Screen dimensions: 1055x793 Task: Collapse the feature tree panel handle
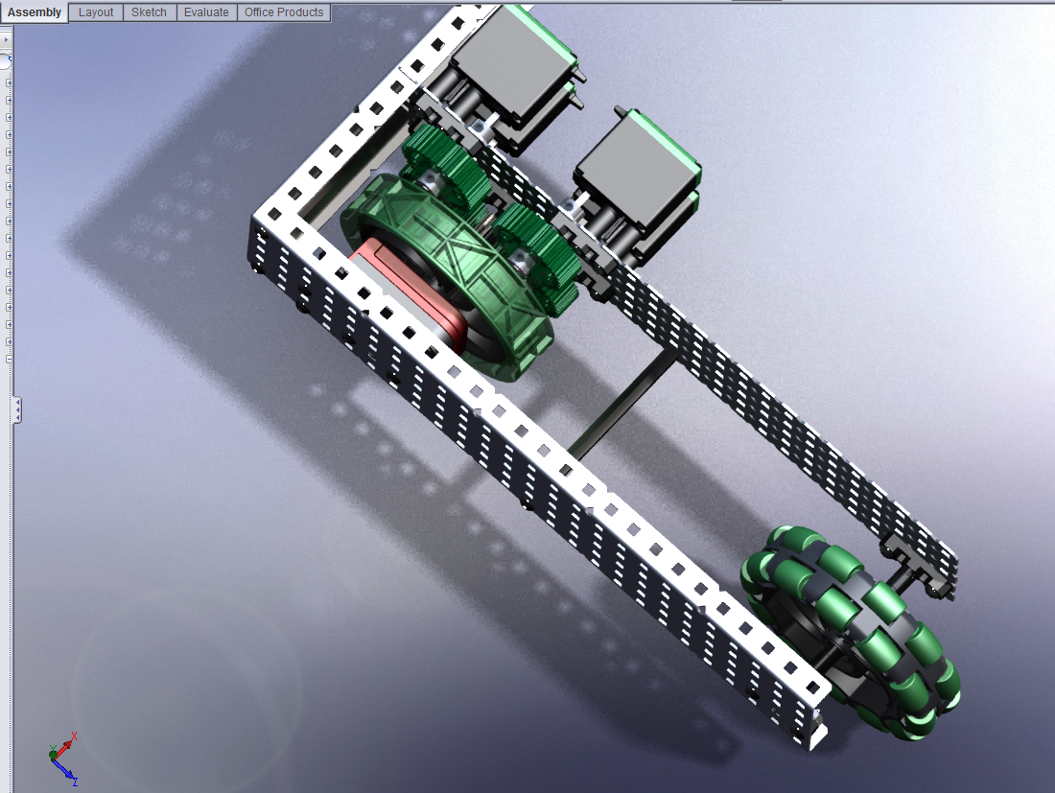coord(17,409)
